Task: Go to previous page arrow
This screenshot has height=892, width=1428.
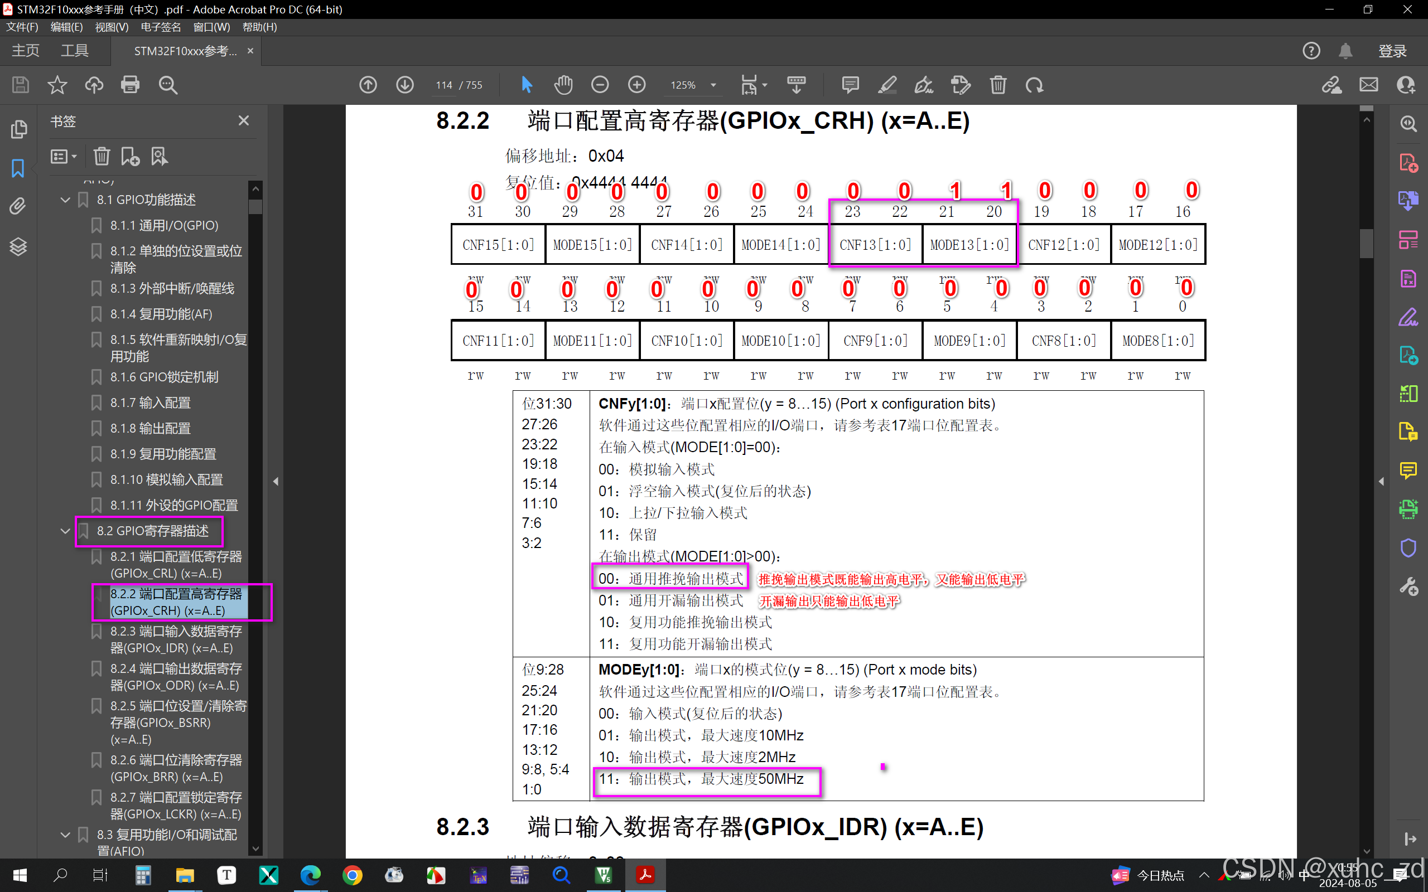Action: [368, 85]
